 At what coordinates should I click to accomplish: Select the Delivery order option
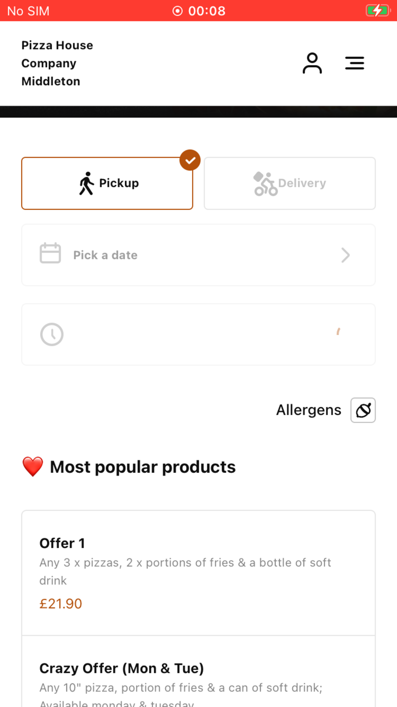pyautogui.click(x=290, y=183)
